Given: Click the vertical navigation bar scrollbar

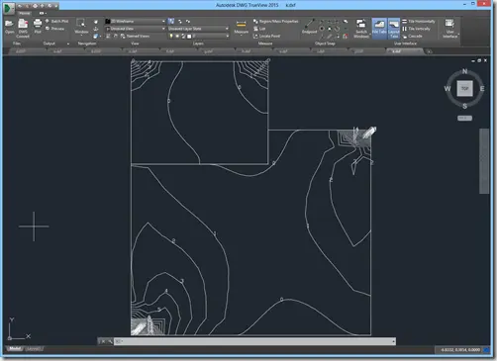Looking at the screenshot, I should pyautogui.click(x=484, y=161).
